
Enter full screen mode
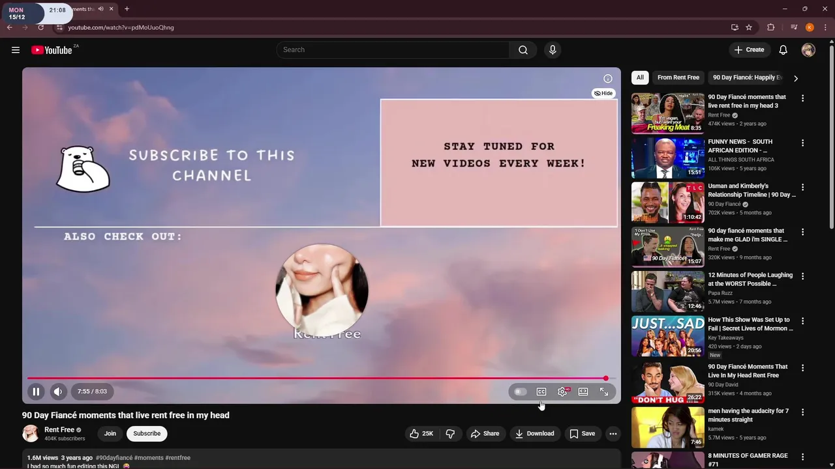pos(604,391)
